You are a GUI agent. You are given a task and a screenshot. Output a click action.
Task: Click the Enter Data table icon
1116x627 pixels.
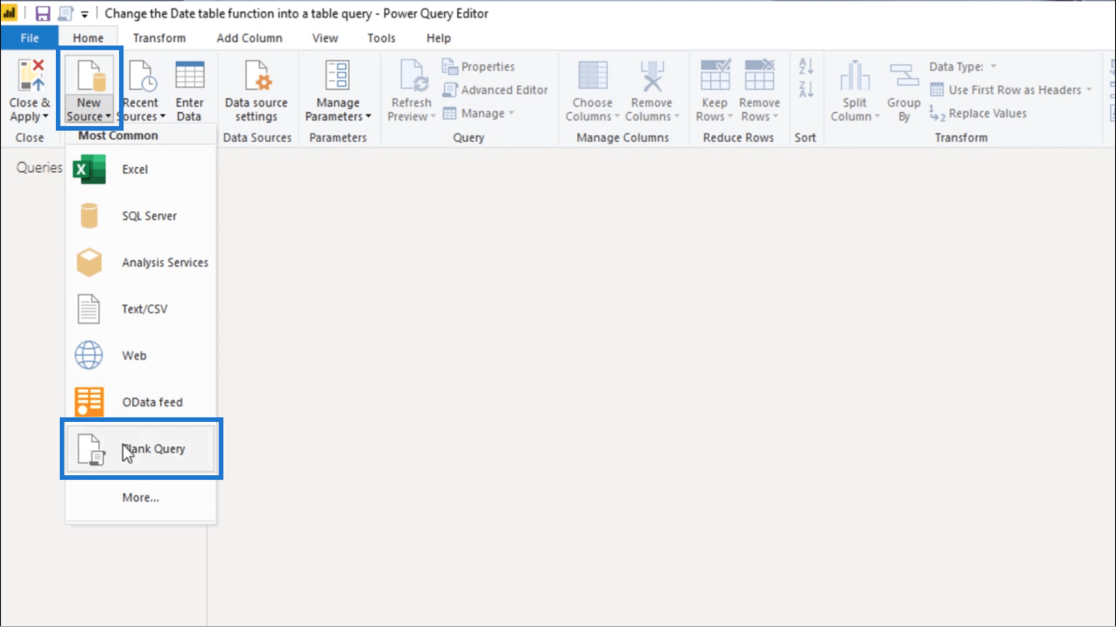click(x=189, y=75)
